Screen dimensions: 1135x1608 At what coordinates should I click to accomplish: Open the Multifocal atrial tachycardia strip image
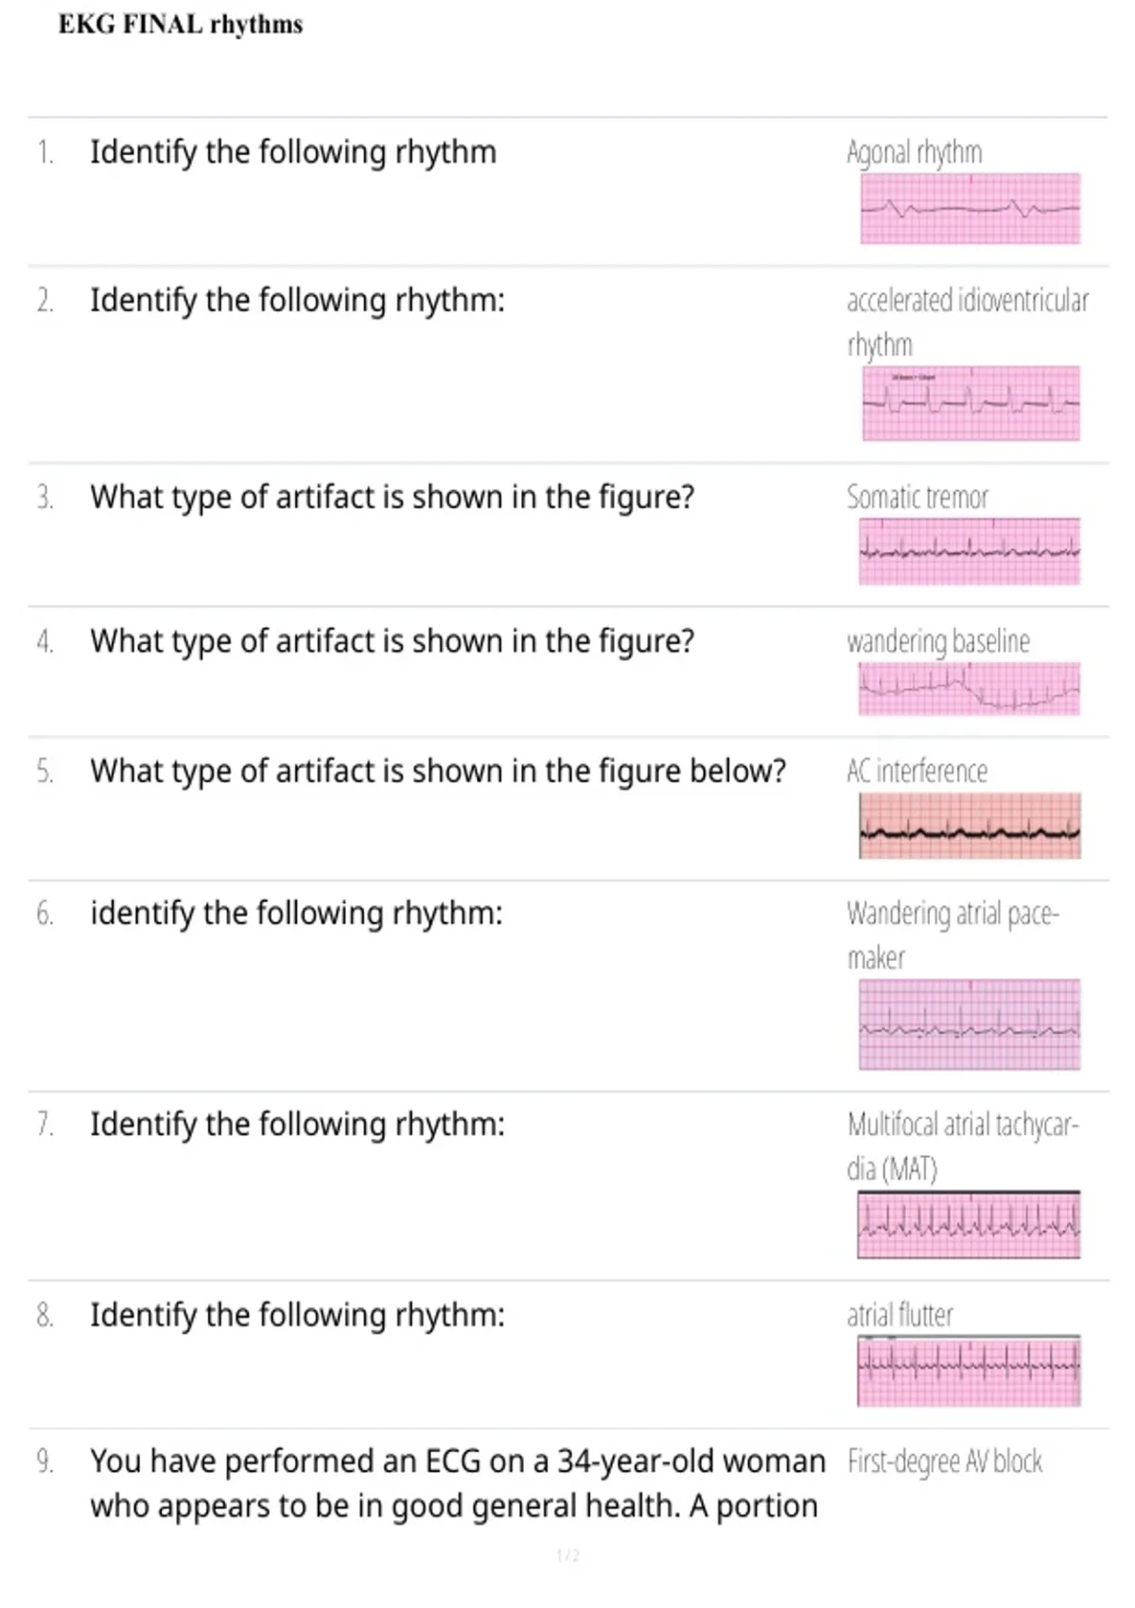coord(969,1225)
